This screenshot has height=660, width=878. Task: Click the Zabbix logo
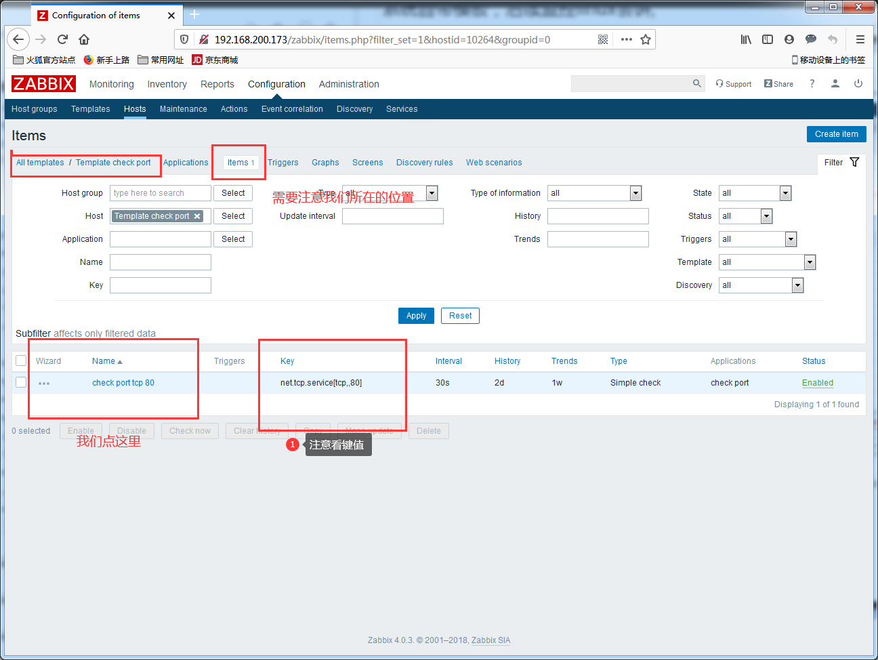tap(43, 84)
